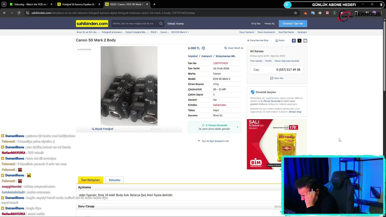Click the Ali Karasu seller name

click(257, 51)
